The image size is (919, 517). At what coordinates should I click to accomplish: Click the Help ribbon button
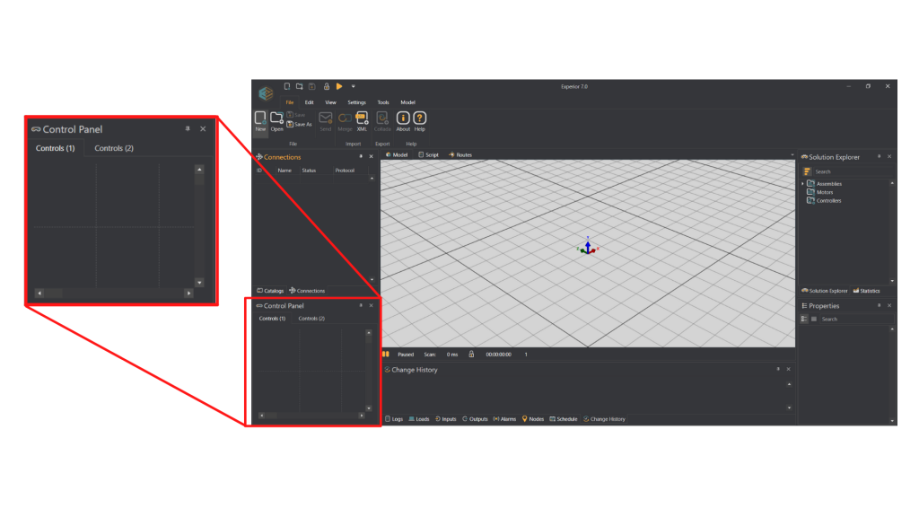420,121
